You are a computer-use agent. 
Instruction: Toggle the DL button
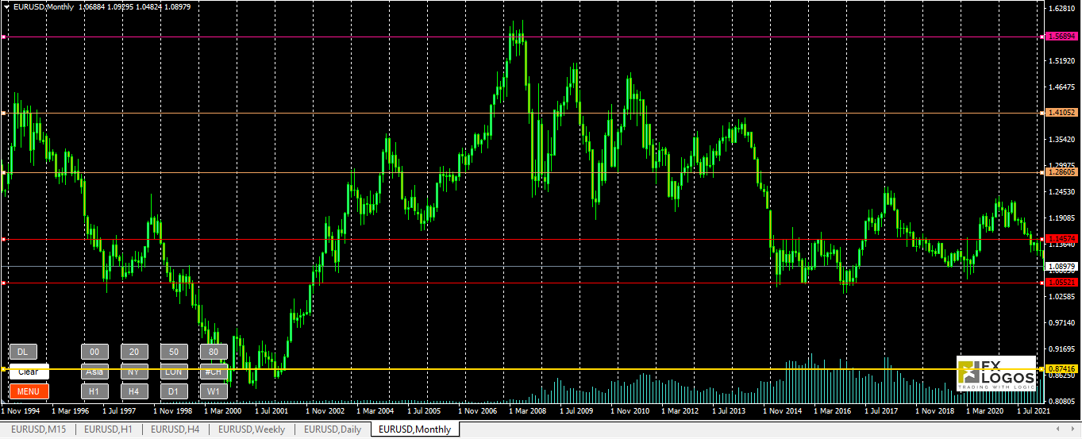pyautogui.click(x=23, y=352)
